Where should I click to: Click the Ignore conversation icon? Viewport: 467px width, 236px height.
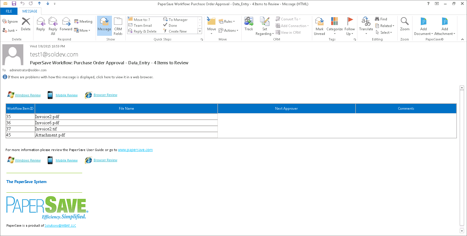point(5,22)
